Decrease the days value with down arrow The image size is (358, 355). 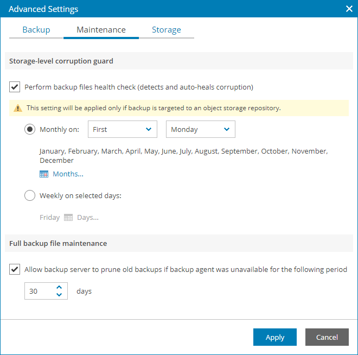pyautogui.click(x=59, y=295)
